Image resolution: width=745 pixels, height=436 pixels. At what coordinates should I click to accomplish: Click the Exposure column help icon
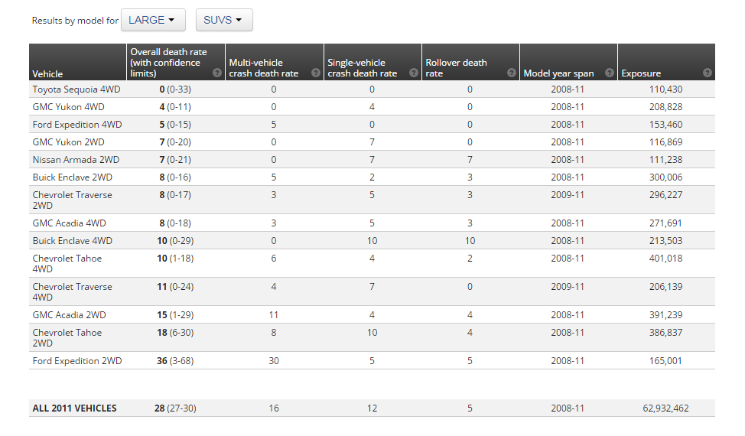click(x=708, y=73)
